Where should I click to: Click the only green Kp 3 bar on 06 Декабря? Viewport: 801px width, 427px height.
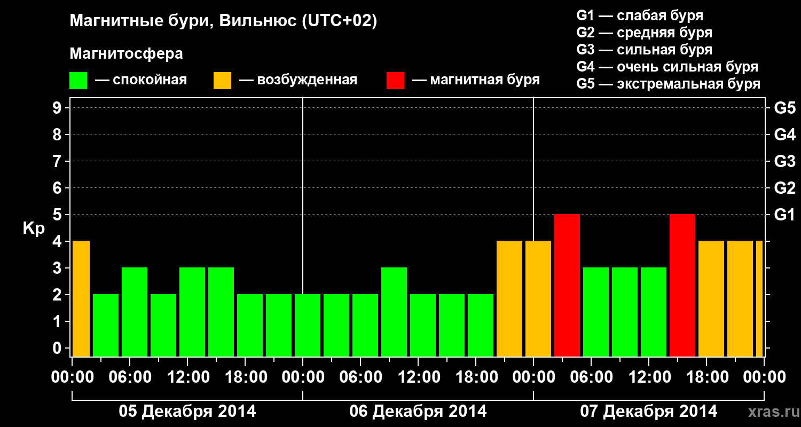coord(394,312)
